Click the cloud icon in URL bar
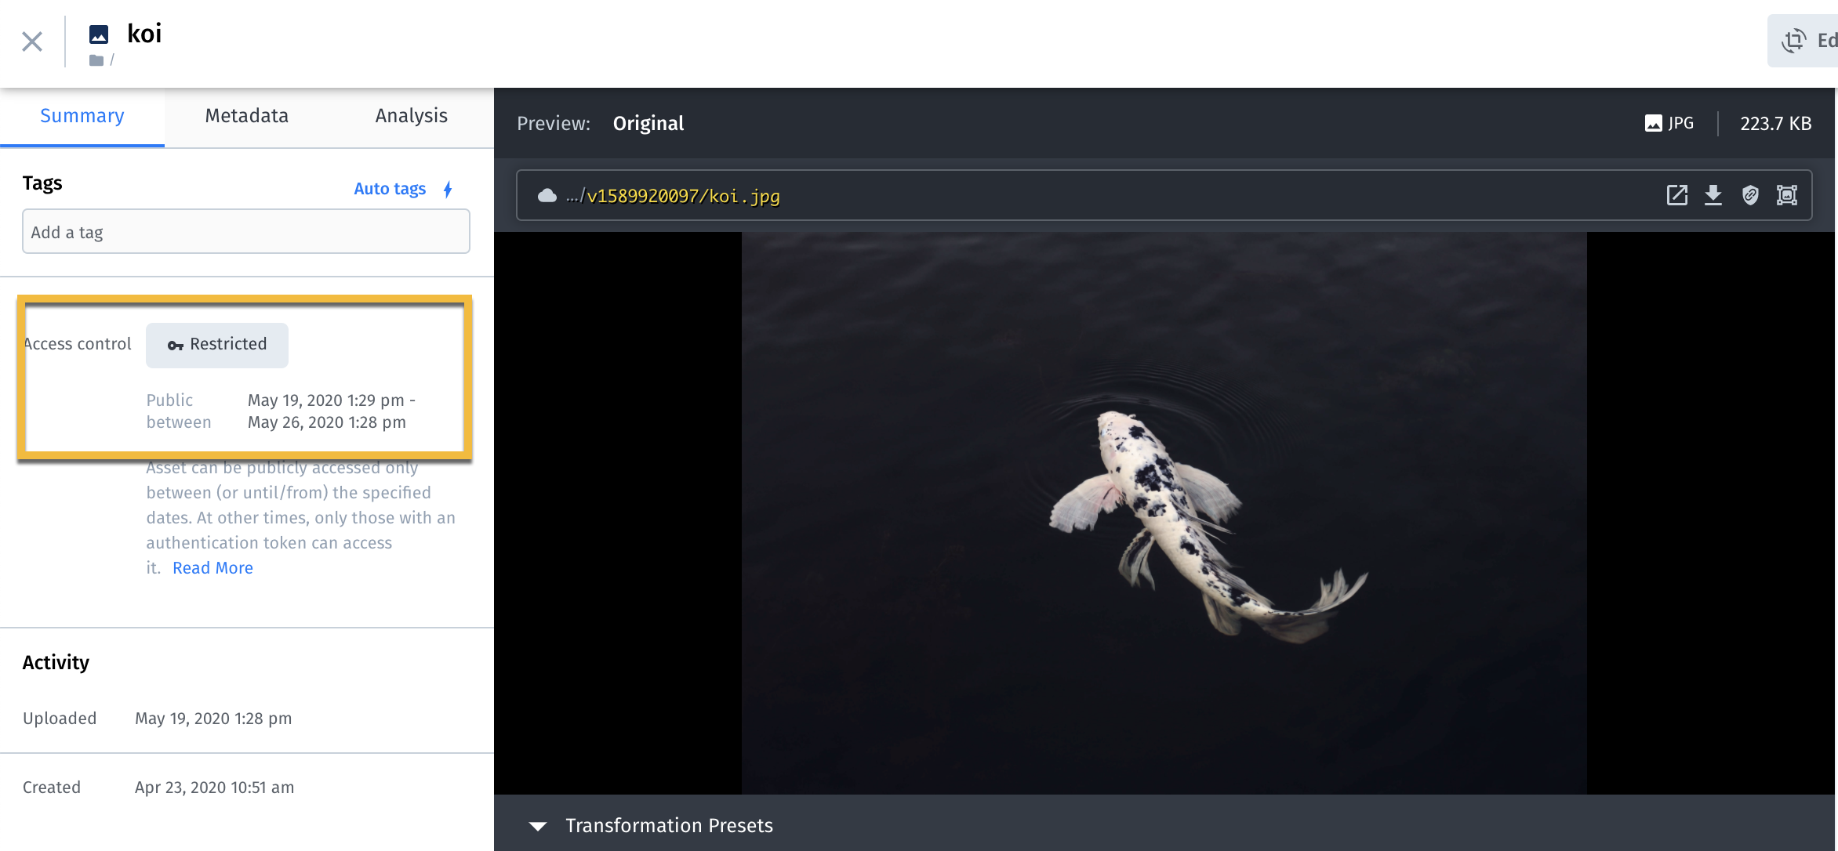 click(x=547, y=196)
